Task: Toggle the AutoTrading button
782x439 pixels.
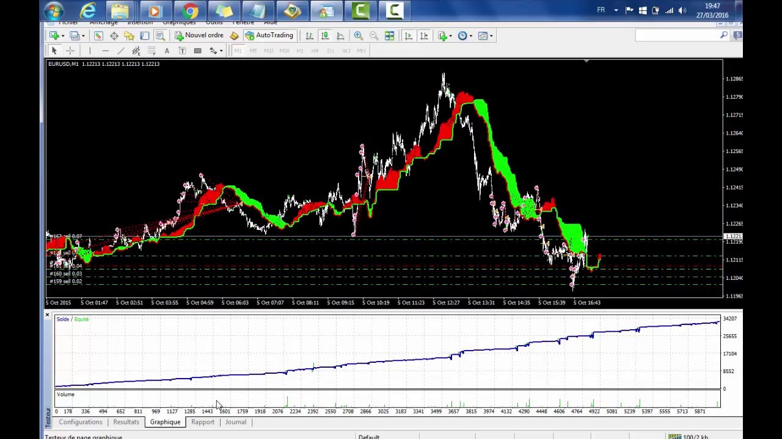Action: [269, 35]
